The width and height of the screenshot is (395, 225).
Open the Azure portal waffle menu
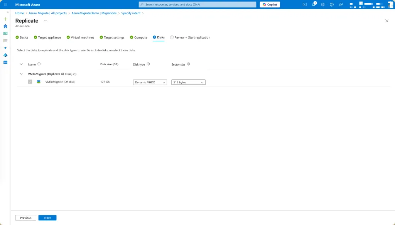5,5
